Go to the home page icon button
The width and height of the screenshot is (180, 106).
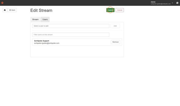coord(5,10)
